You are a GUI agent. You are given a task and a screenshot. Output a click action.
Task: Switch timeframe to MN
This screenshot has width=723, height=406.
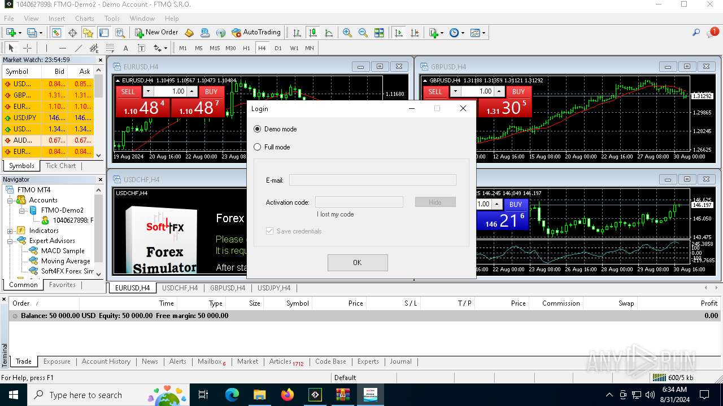click(310, 48)
